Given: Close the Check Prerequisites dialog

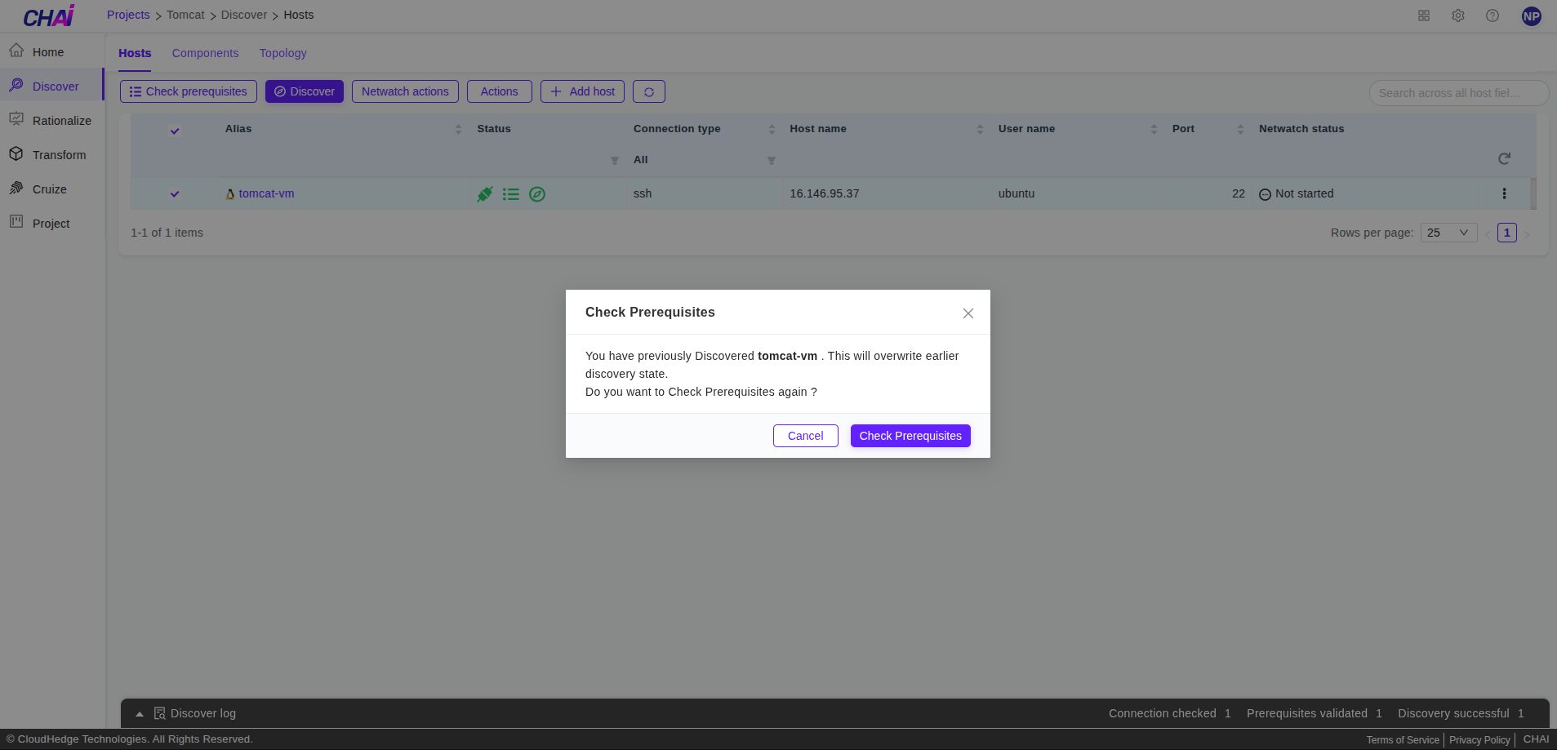Looking at the screenshot, I should pyautogui.click(x=968, y=313).
